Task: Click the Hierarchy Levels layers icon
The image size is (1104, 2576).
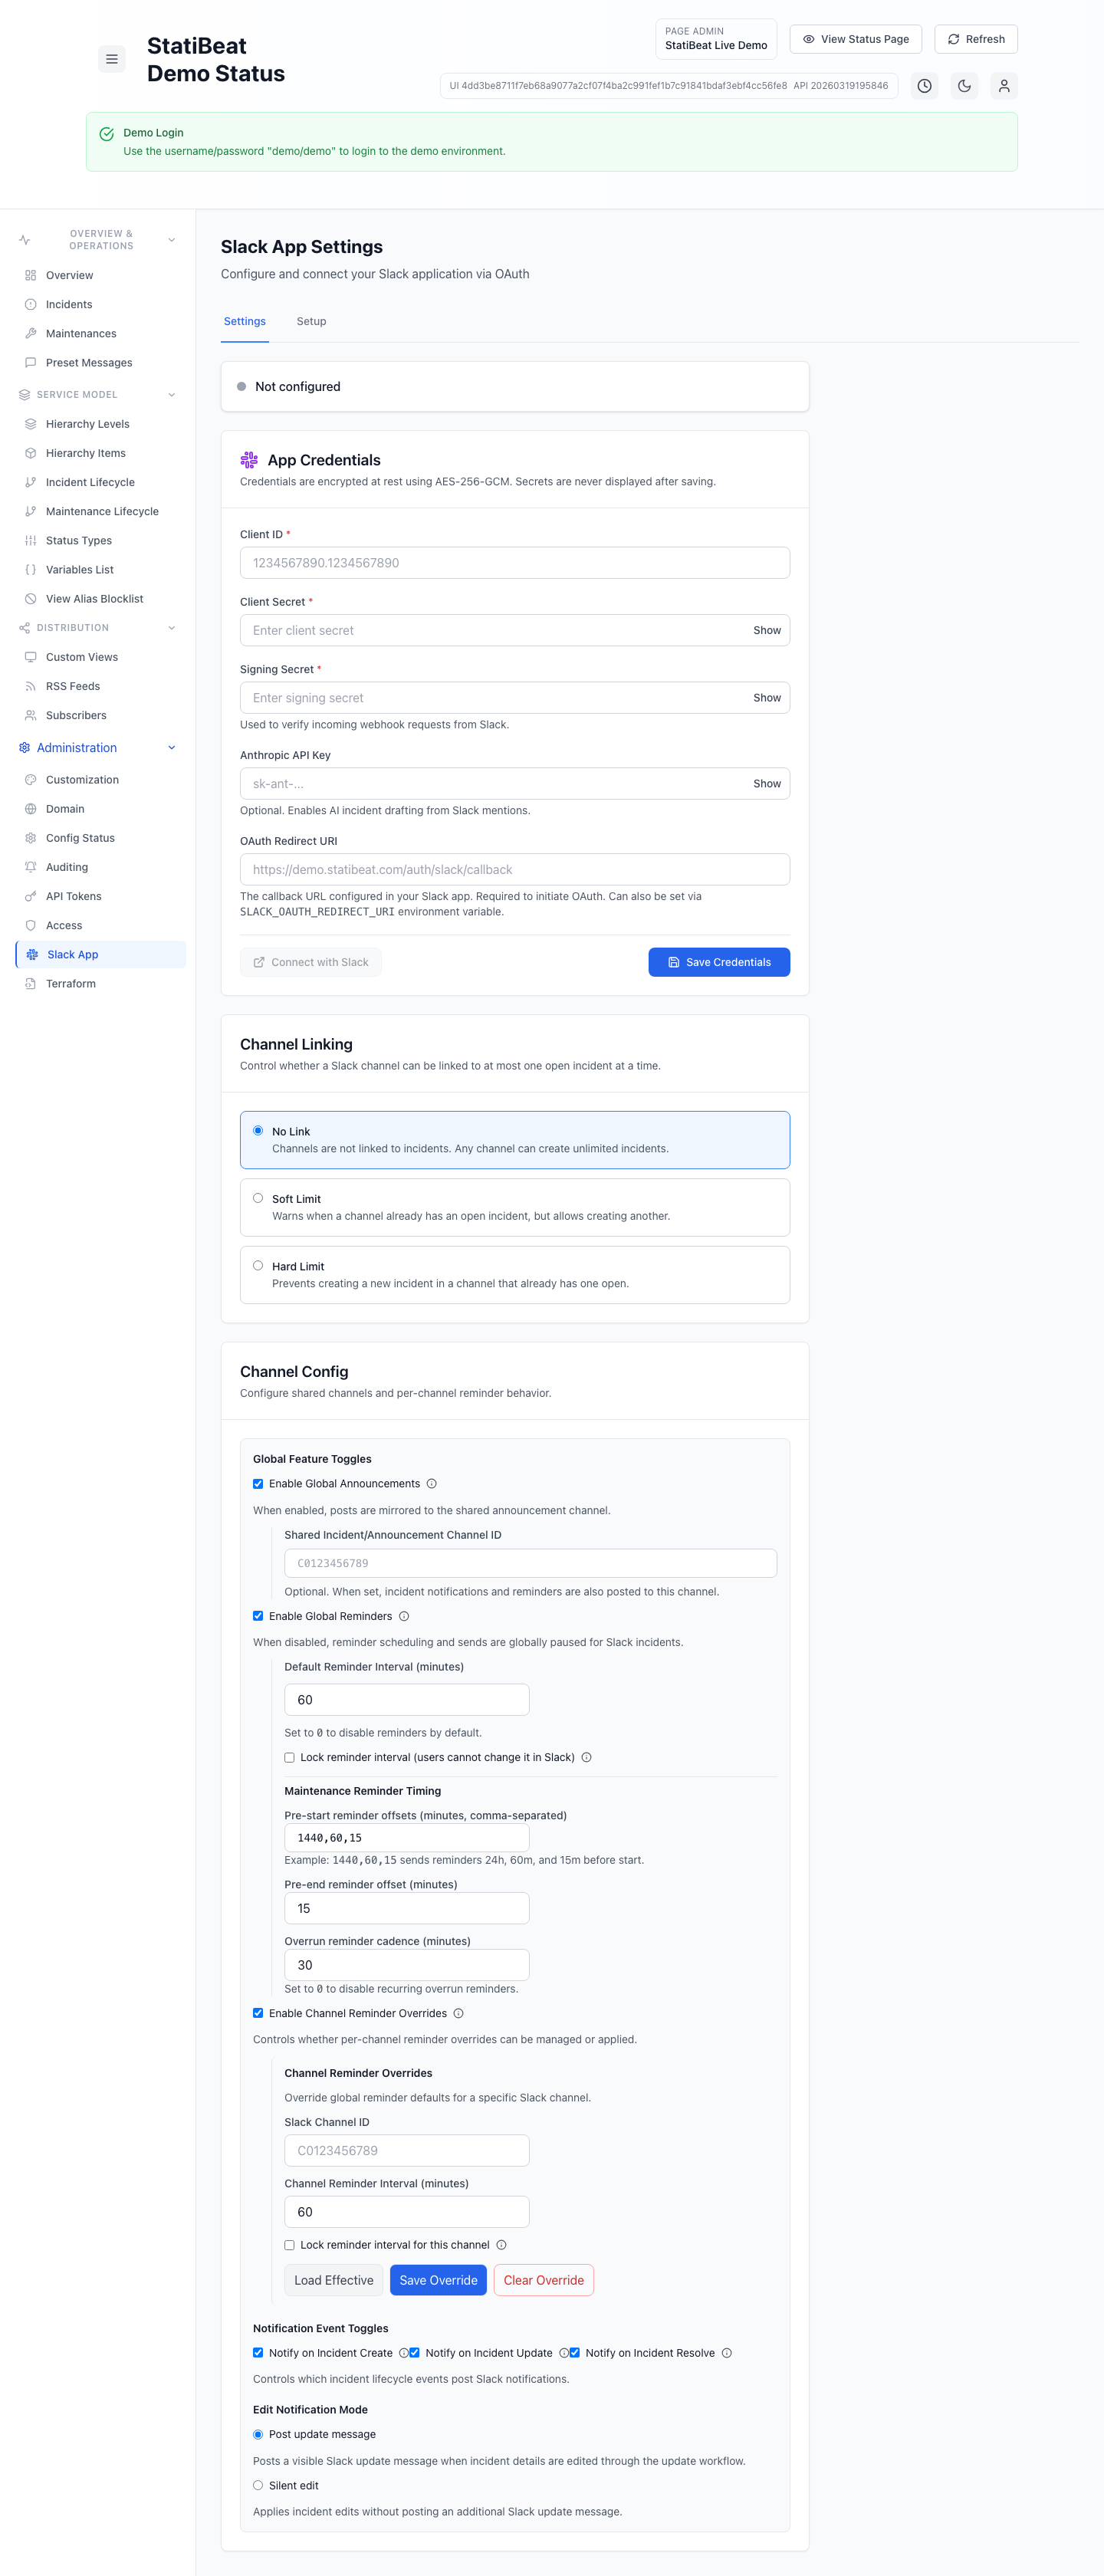Action: 31,424
